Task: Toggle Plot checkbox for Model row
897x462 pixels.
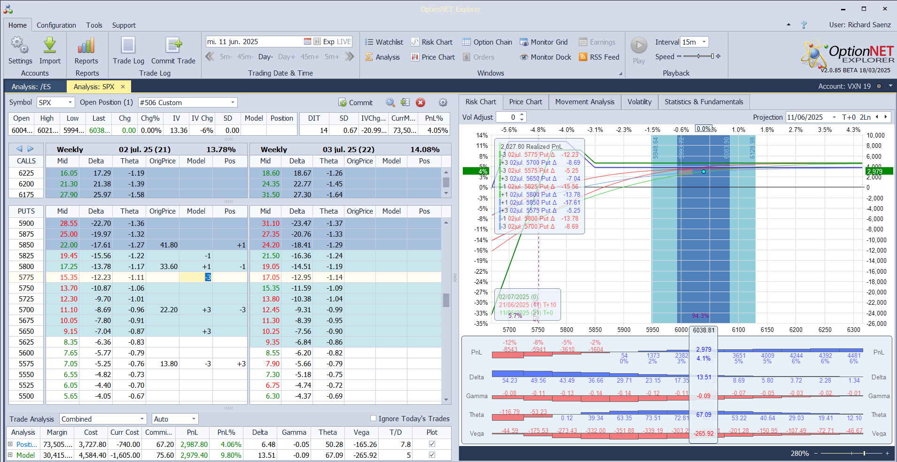Action: pyautogui.click(x=432, y=455)
